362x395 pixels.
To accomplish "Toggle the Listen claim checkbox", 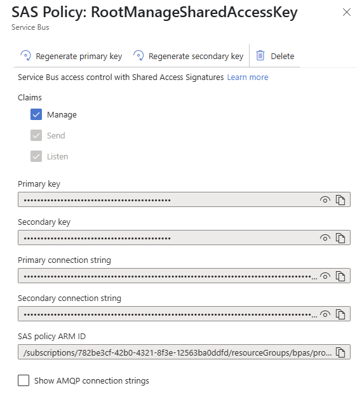I will pyautogui.click(x=36, y=156).
